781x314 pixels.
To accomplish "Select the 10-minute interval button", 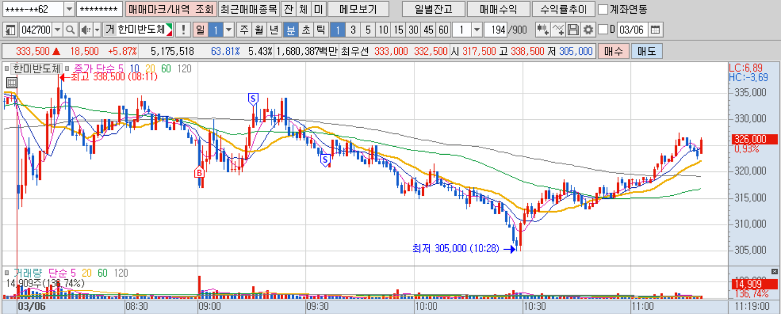I will tap(384, 30).
